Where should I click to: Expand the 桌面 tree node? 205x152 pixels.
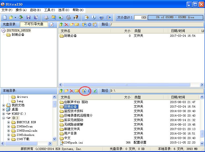(x=3, y=109)
